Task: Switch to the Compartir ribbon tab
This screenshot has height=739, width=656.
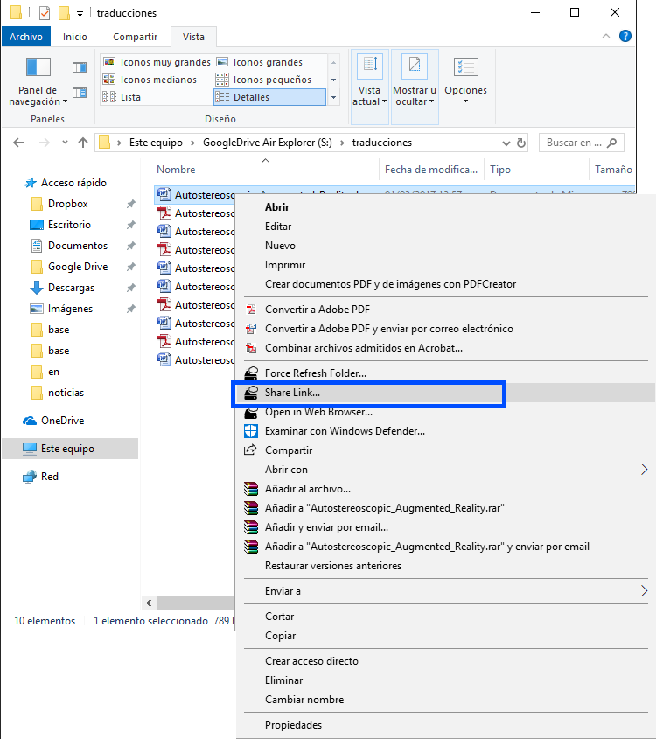Action: click(x=135, y=37)
